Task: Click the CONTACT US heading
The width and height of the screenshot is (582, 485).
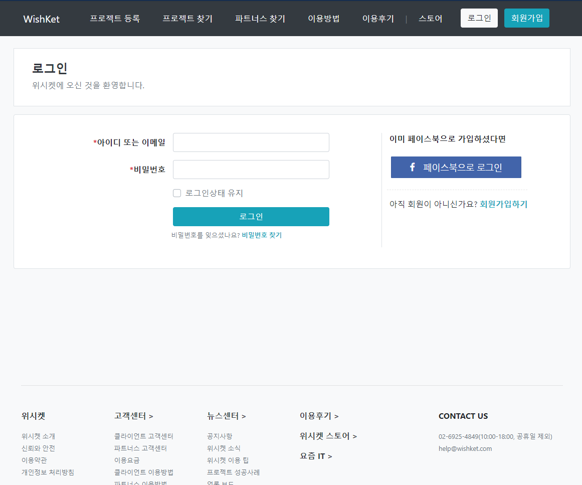Action: pyautogui.click(x=463, y=416)
